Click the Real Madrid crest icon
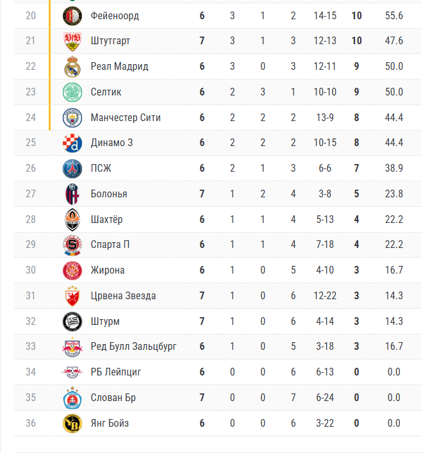Viewport: 428px width, 453px height. [72, 67]
